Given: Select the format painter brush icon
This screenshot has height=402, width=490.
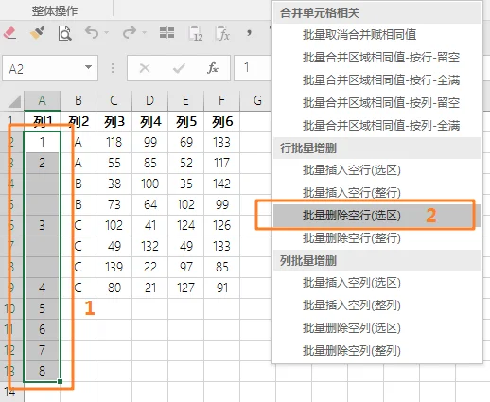Looking at the screenshot, I should (37, 33).
